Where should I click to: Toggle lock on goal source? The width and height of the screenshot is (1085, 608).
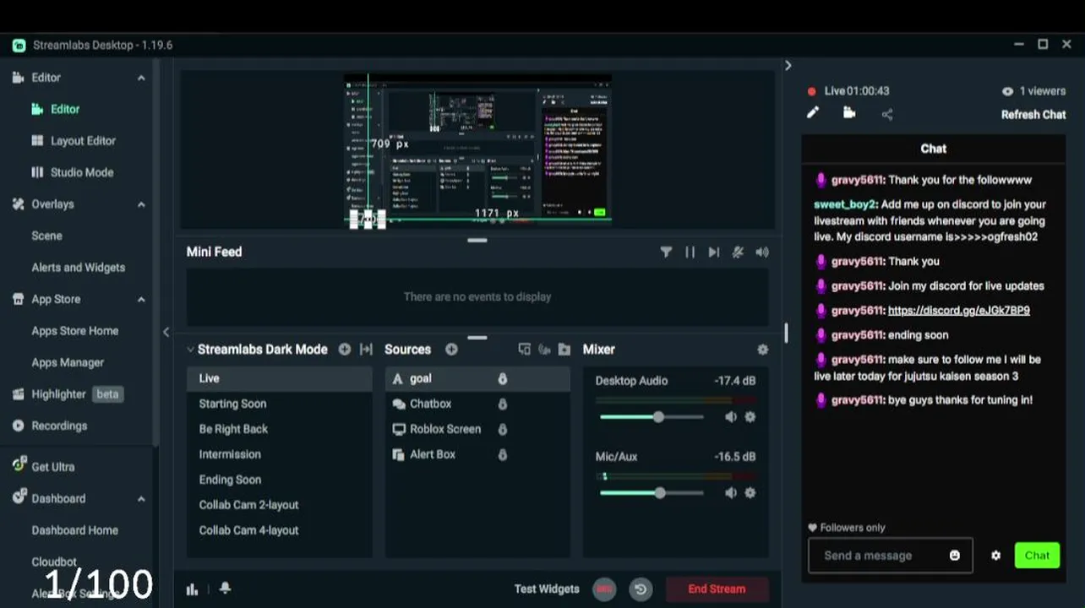pos(502,378)
